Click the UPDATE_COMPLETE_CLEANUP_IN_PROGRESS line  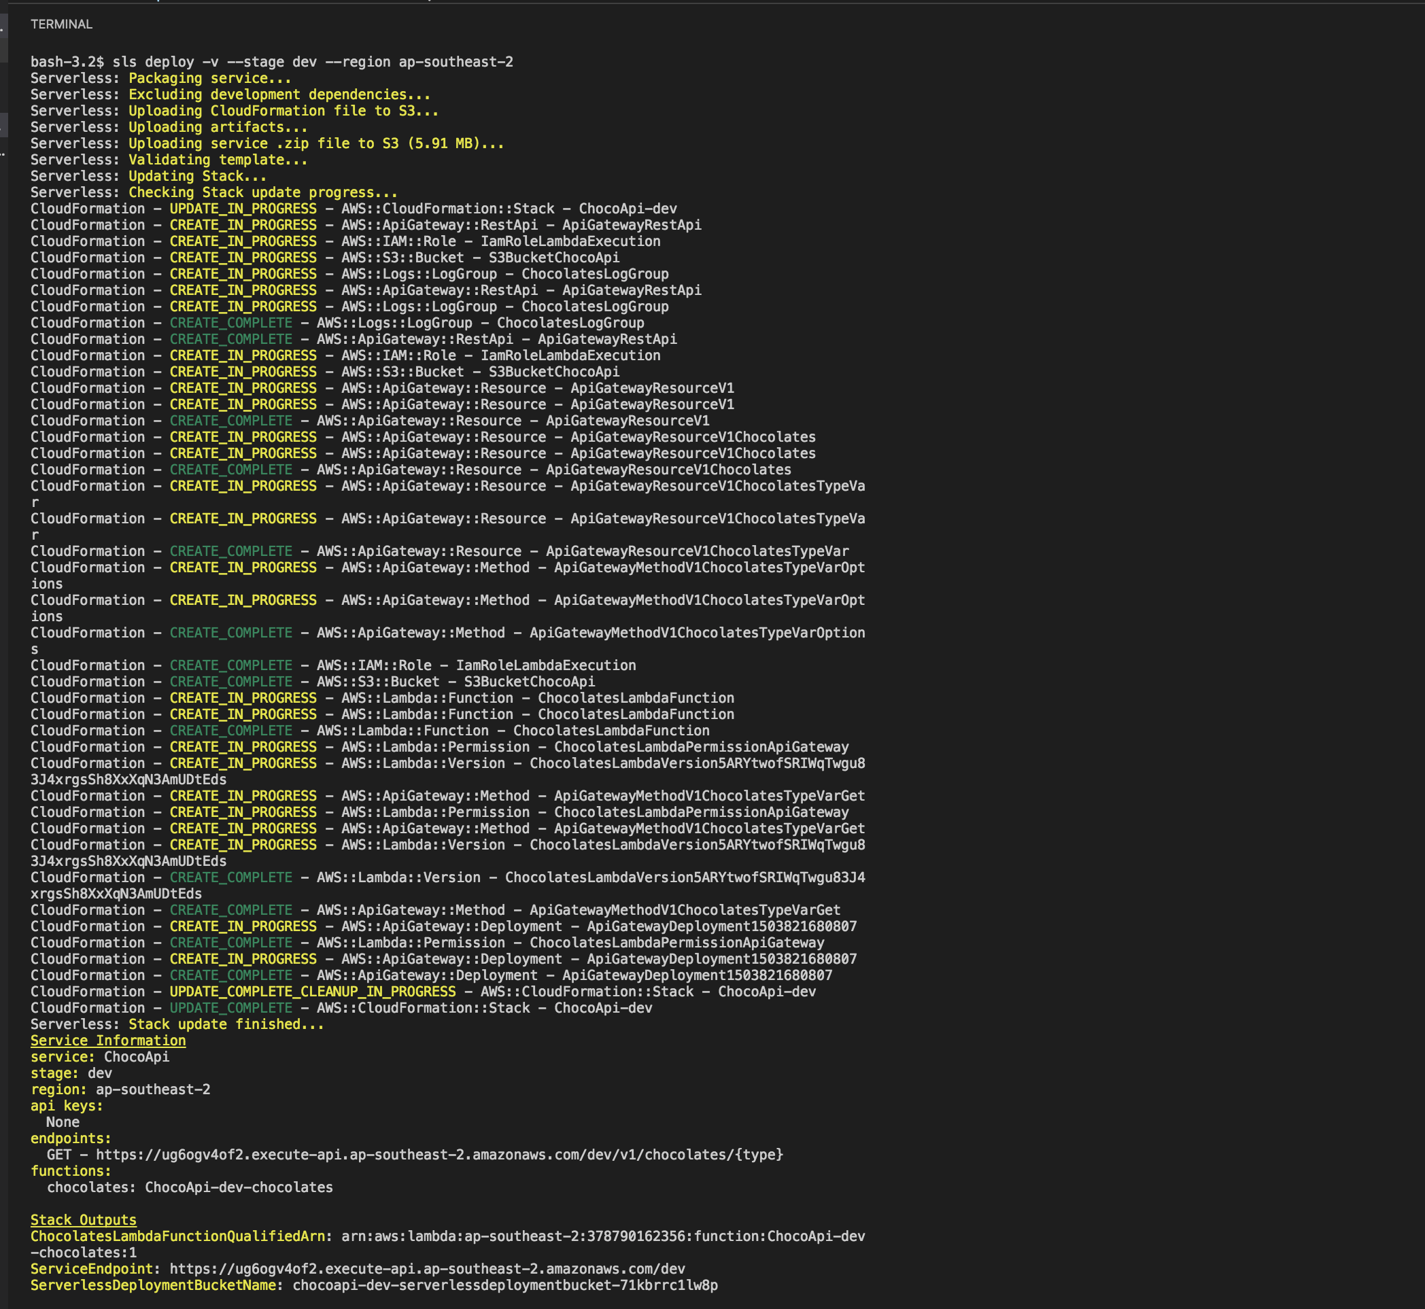click(423, 990)
